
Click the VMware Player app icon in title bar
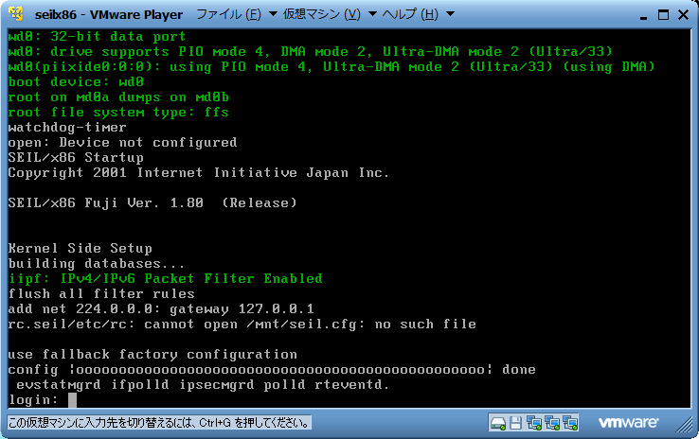pos(15,14)
